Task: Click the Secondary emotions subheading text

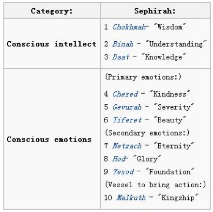Action: [147, 133]
